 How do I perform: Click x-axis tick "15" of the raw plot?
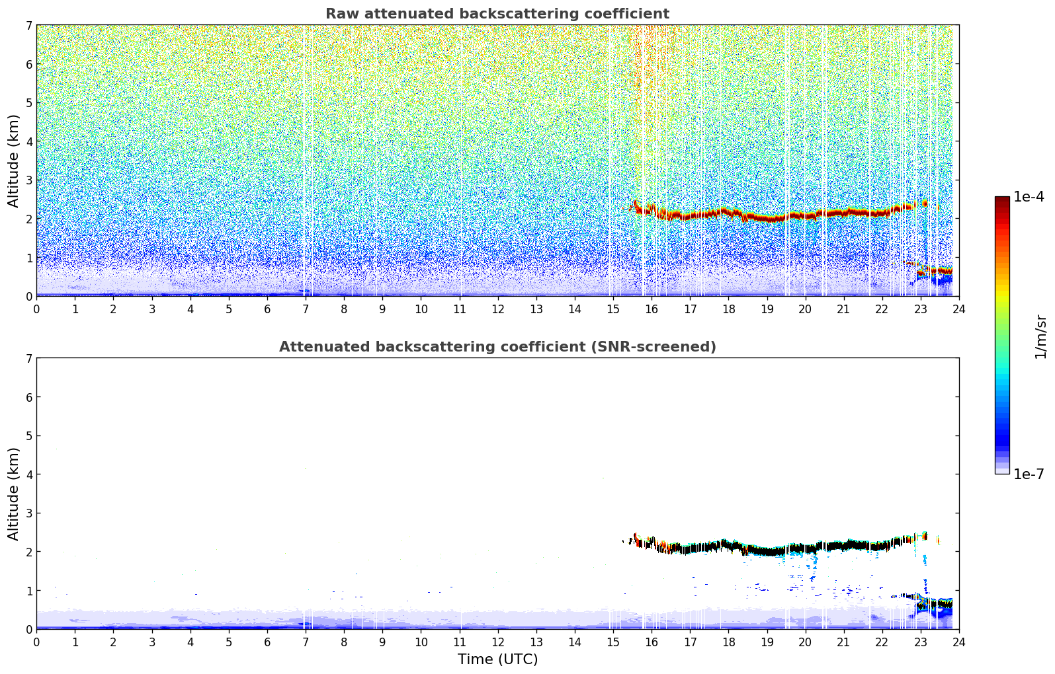click(x=613, y=308)
